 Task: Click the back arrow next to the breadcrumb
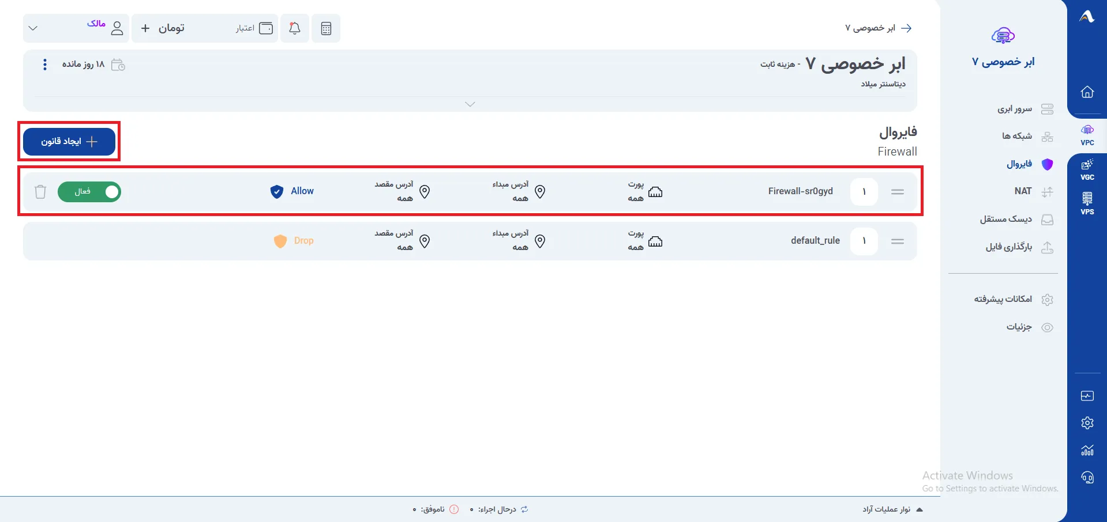tap(907, 28)
